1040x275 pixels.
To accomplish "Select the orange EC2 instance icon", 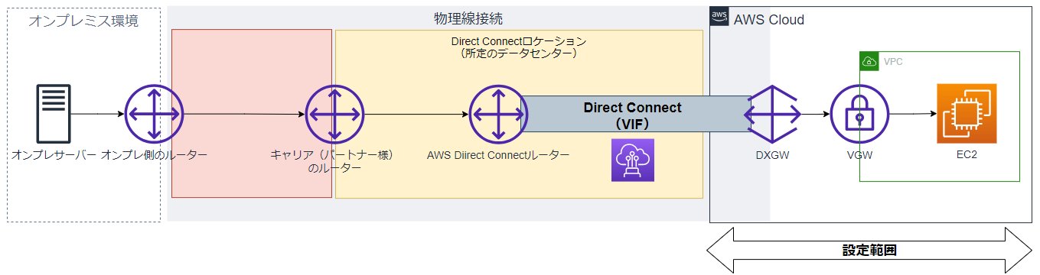I will pyautogui.click(x=967, y=114).
